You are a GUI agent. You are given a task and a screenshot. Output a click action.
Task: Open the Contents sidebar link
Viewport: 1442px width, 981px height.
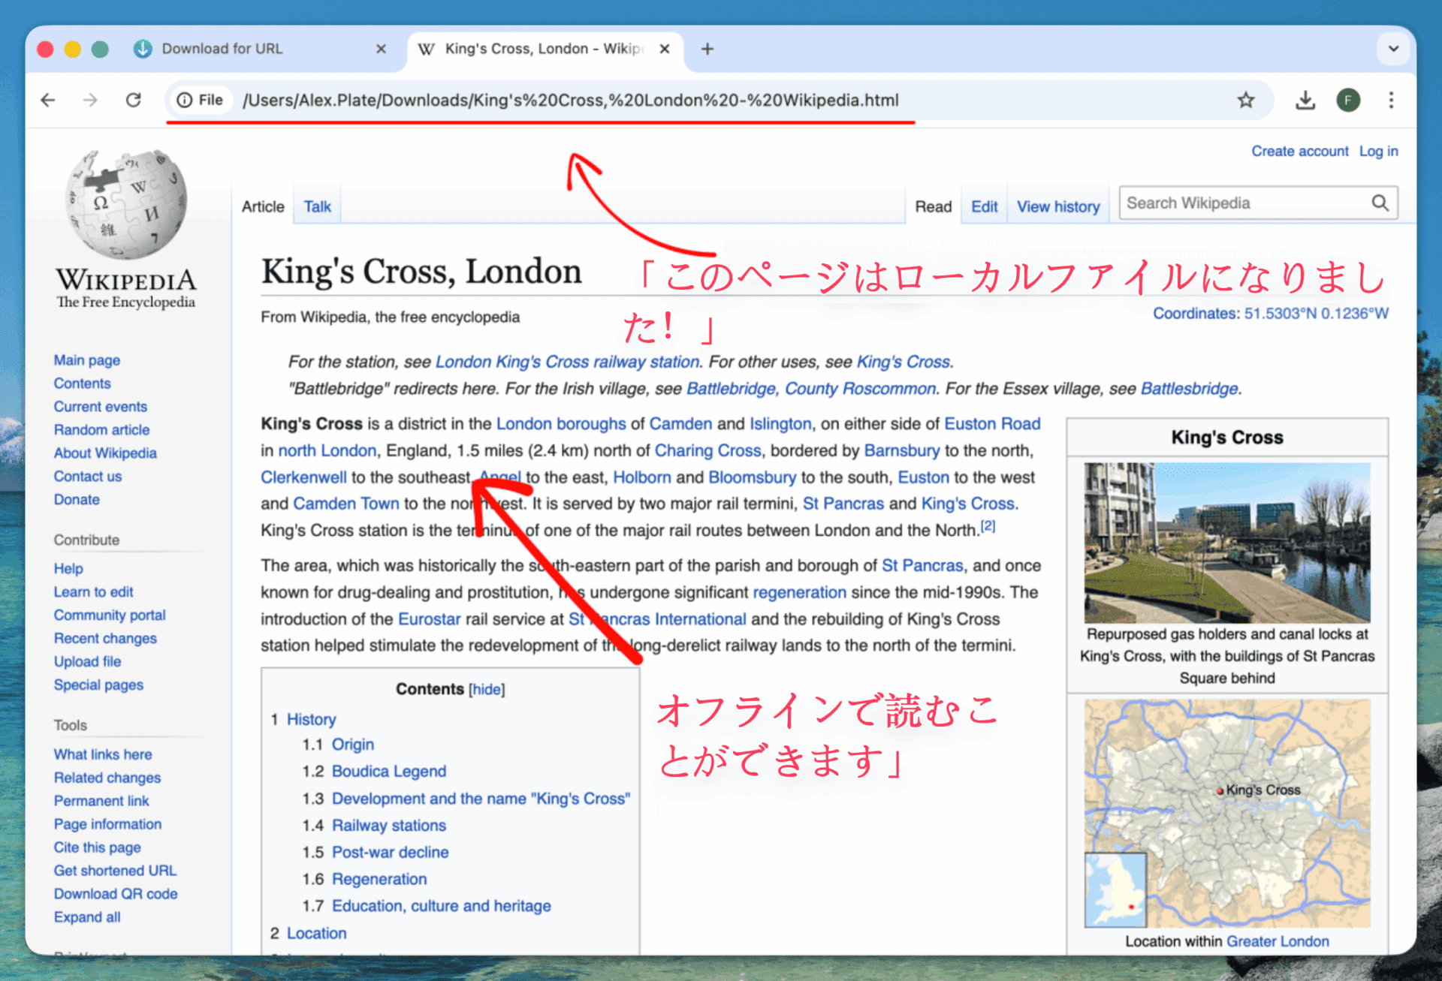[x=82, y=384]
